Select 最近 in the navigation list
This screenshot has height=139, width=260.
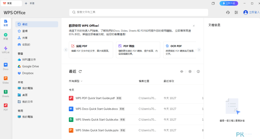coord(37,24)
